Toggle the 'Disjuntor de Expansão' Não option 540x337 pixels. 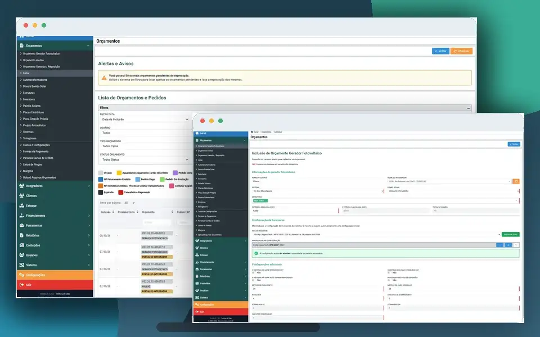[x=389, y=280]
